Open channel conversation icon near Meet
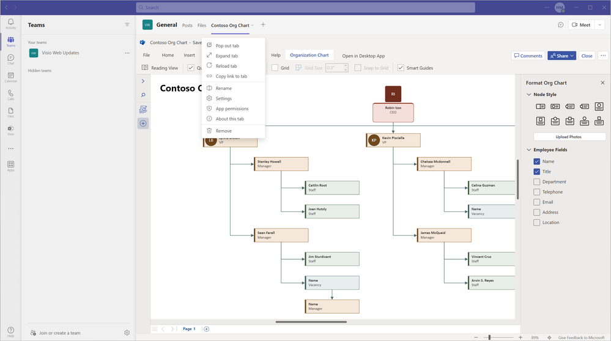Image resolution: width=611 pixels, height=341 pixels. coord(560,25)
